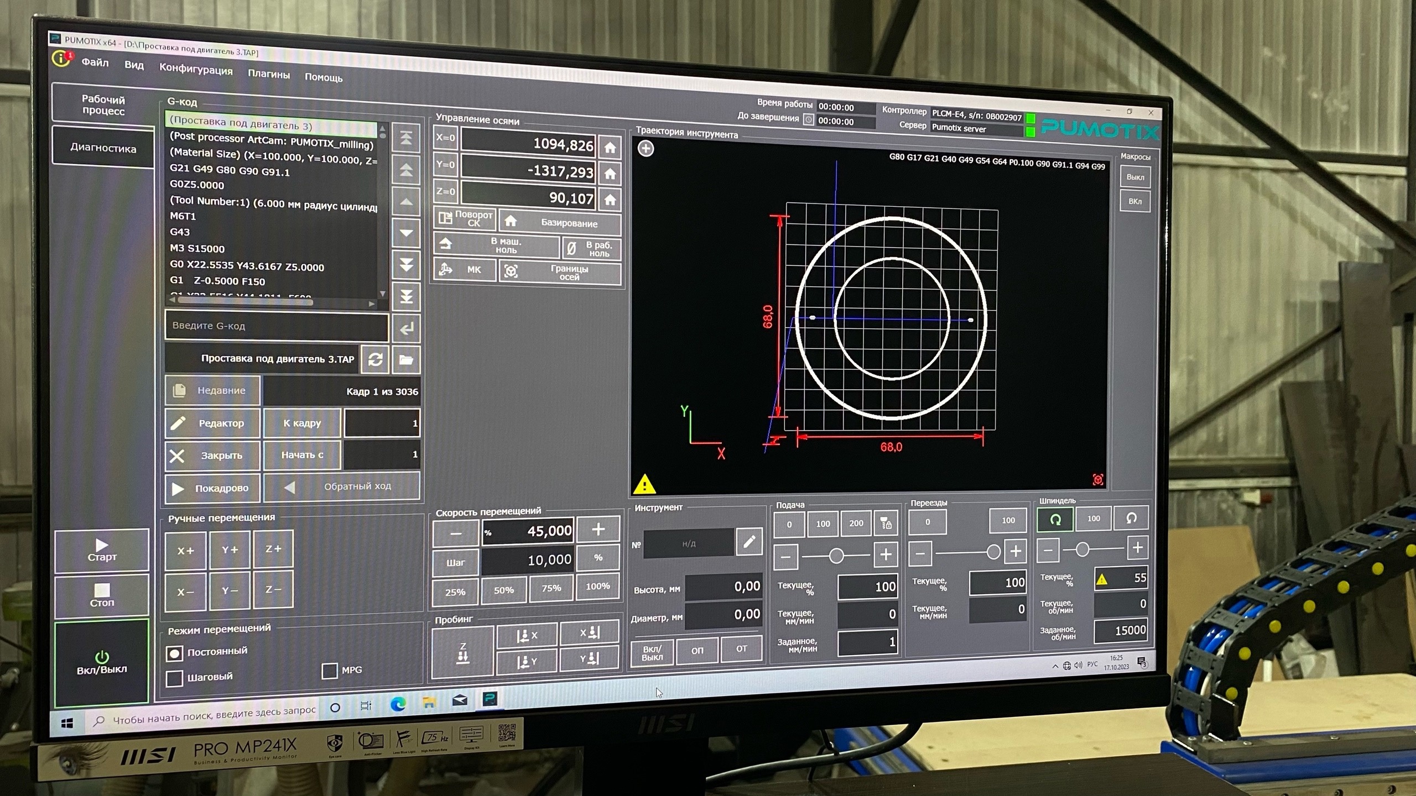Probe the Y axis in the negative direction
This screenshot has height=796, width=1416.
[590, 658]
